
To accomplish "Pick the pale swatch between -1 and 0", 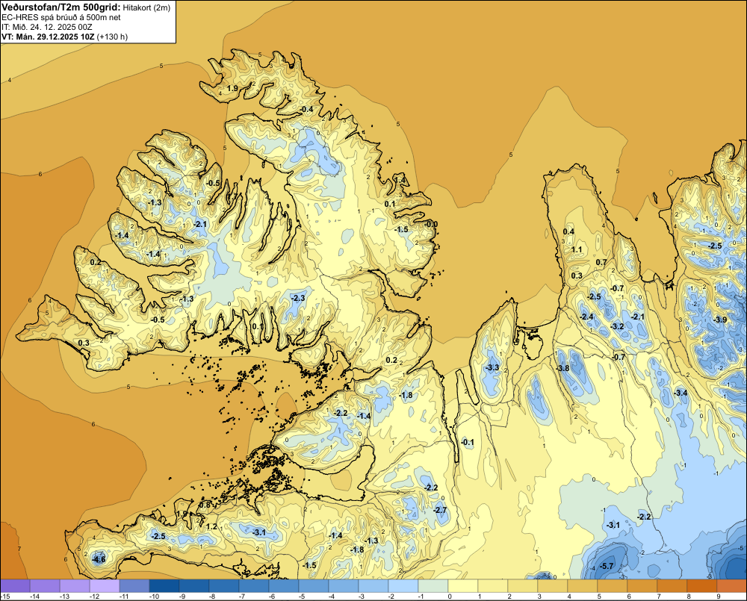I will (x=433, y=585).
